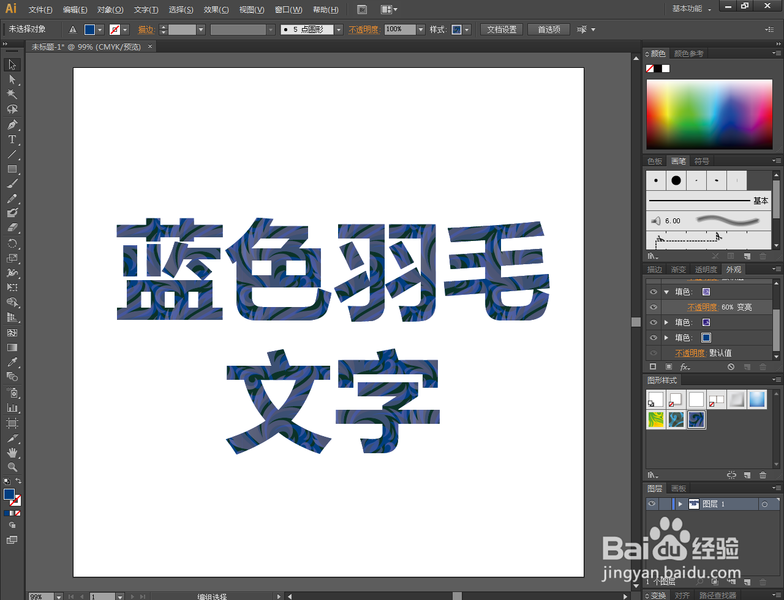Collapse the expanded 填色 entry in Appearance panel
The height and width of the screenshot is (600, 784).
point(666,292)
